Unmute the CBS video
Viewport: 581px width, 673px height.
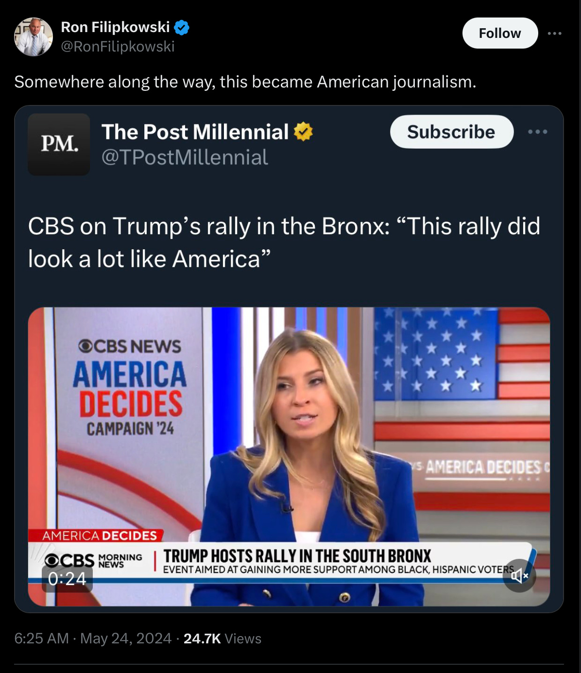pos(519,576)
